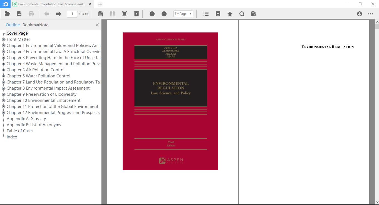Expand the Chapter 3 node
This screenshot has width=379, height=205.
4,58
